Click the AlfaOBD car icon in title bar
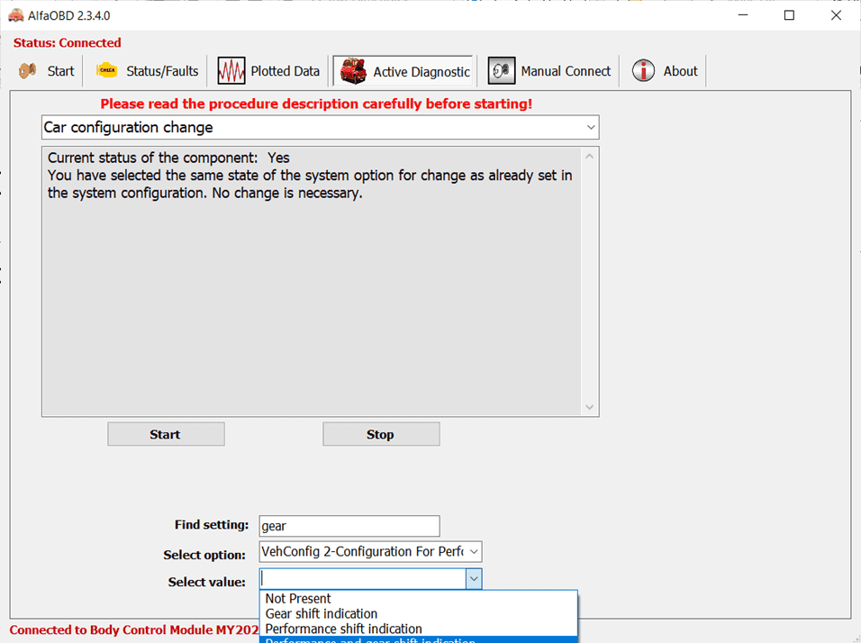This screenshot has height=643, width=861. click(16, 15)
